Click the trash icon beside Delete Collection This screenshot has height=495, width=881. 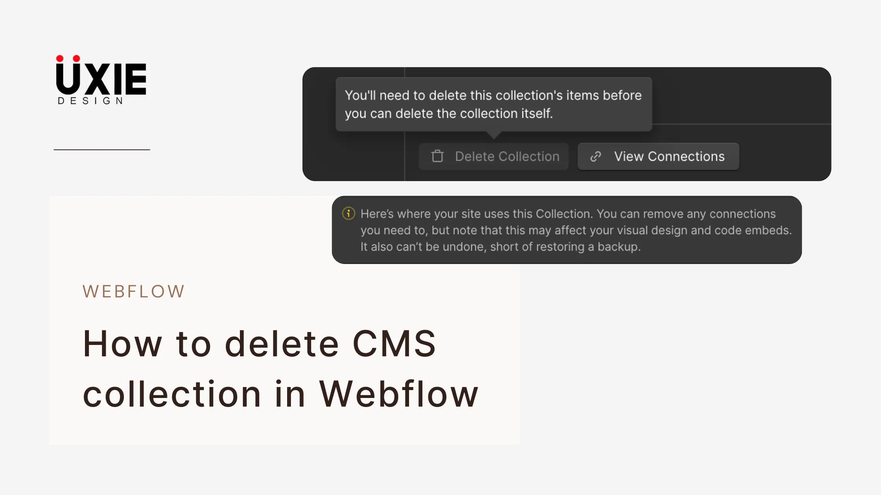click(437, 156)
